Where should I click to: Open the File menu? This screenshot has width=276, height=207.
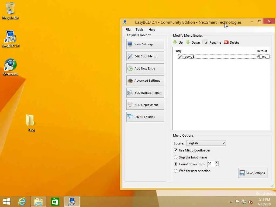coord(128,30)
